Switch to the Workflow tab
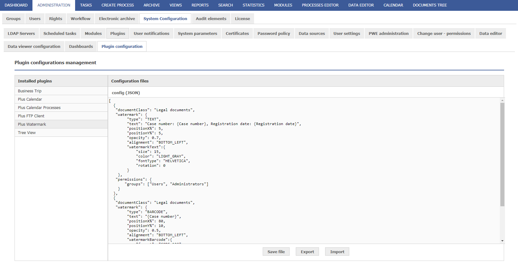The image size is (518, 264). point(80,19)
